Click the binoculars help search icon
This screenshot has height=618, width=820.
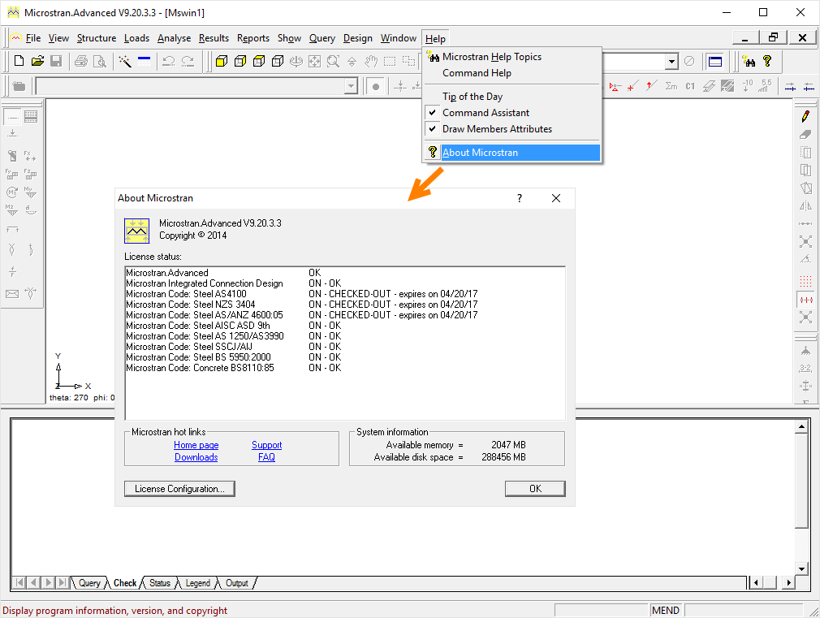[749, 61]
